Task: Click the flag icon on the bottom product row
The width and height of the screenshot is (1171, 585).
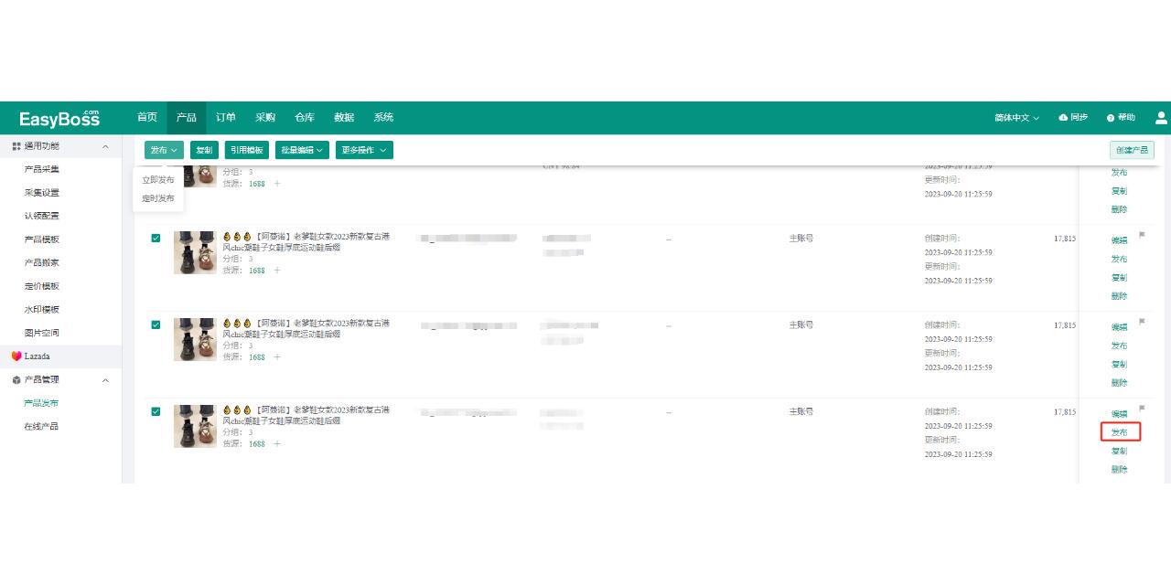Action: tap(1142, 408)
